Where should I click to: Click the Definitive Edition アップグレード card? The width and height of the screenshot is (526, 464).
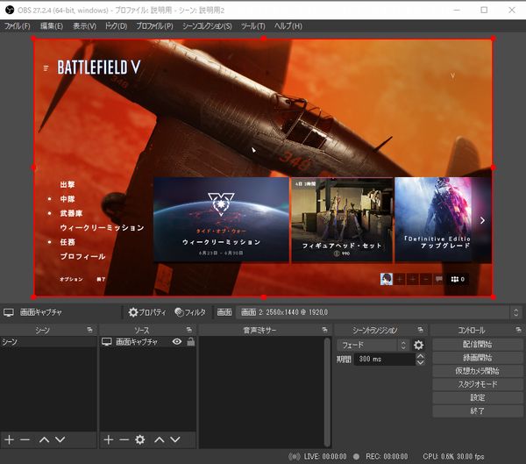(x=433, y=219)
